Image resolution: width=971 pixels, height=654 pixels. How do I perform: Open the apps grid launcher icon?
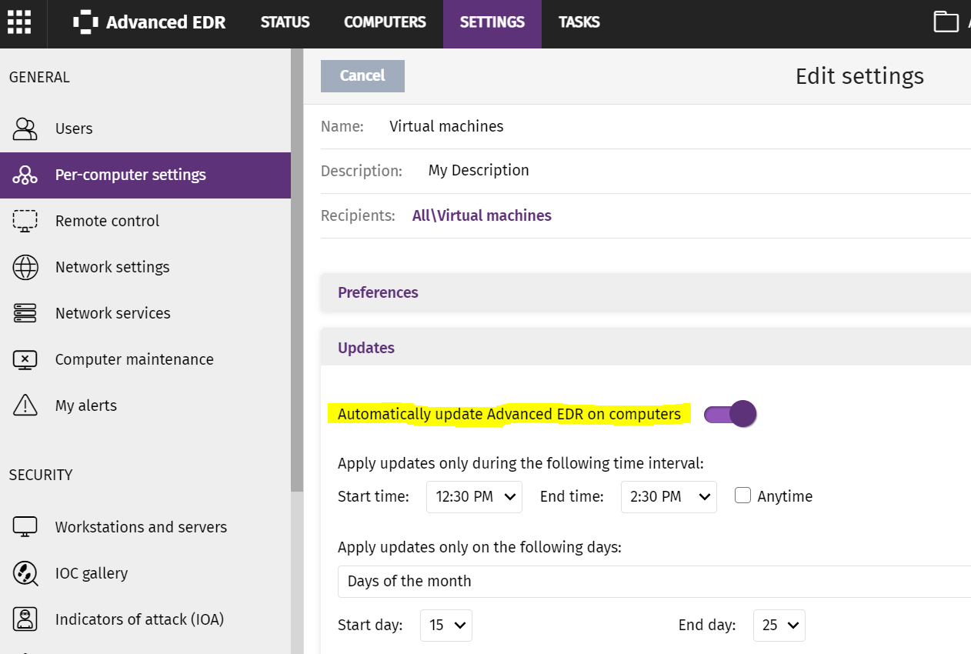tap(19, 22)
